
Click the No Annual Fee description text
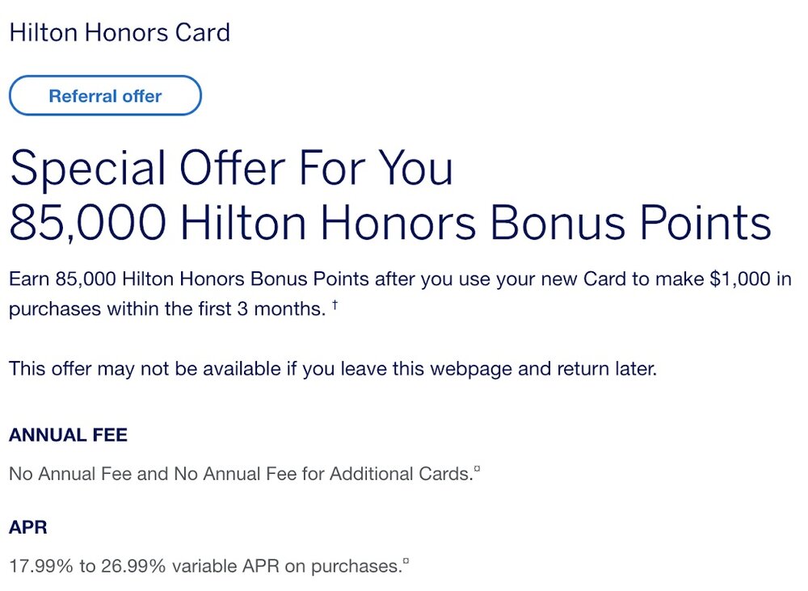click(x=240, y=474)
